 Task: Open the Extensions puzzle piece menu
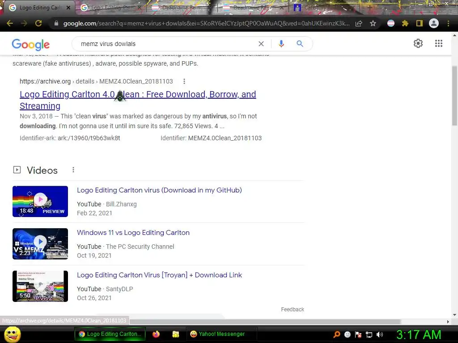(x=405, y=23)
